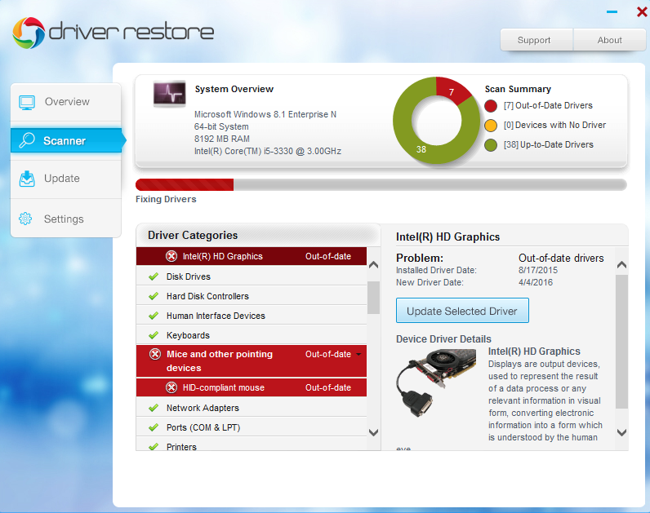Screen dimensions: 650x513
Task: Click the Fixing Drivers progress bar
Action: coord(381,184)
